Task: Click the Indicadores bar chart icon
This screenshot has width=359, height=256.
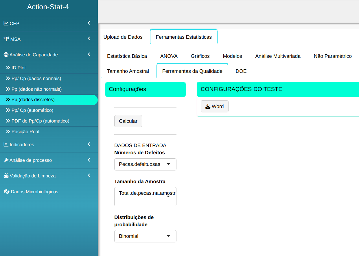Action: 6,144
